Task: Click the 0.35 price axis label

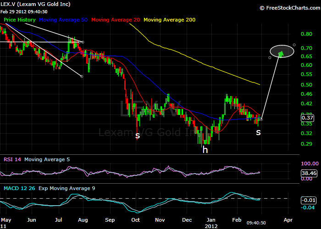Action: [x=306, y=124]
